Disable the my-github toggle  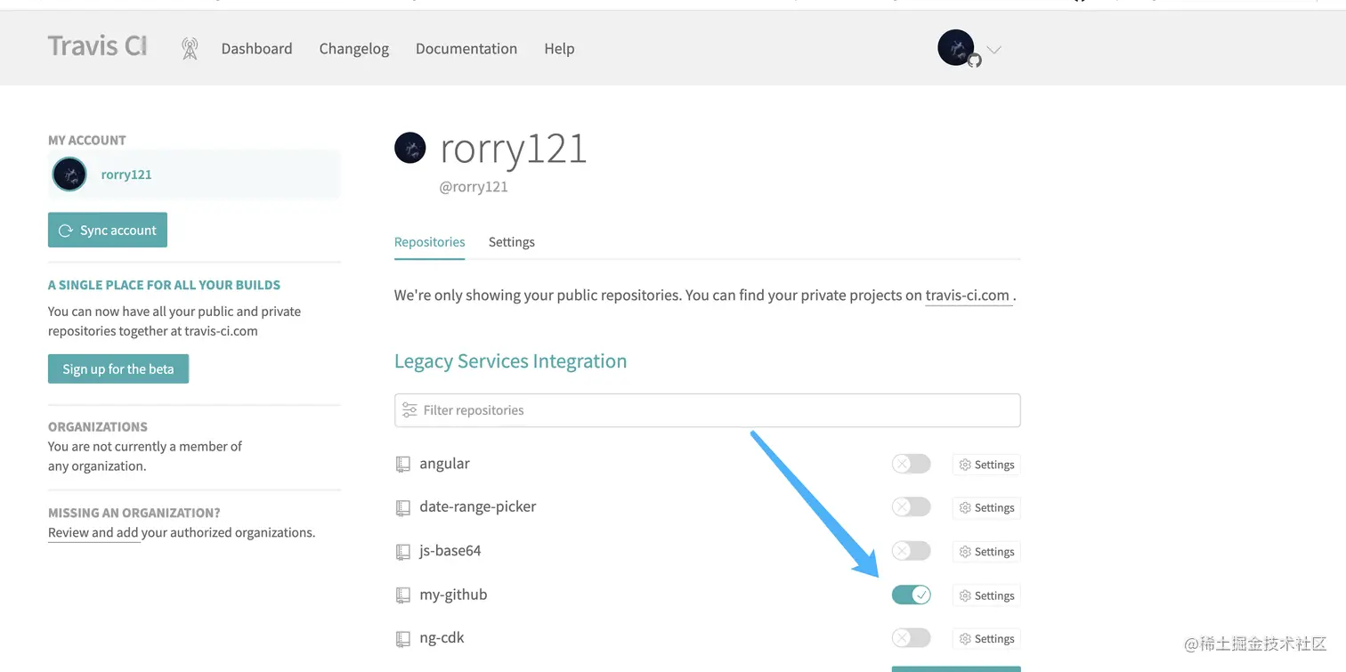[911, 595]
